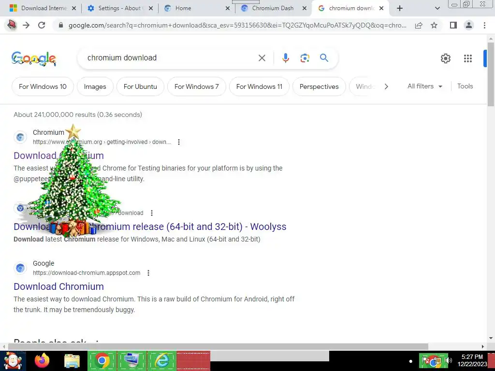Screen dimensions: 495x371
Task: Share this page from the address bar
Action: point(419,25)
